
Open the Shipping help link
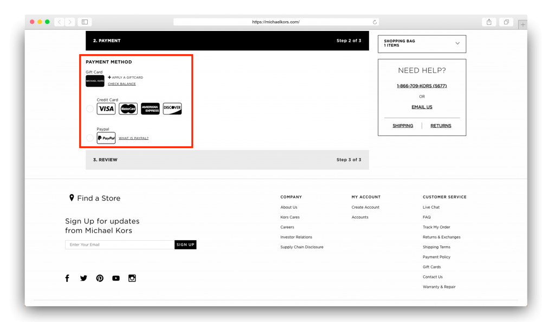pos(403,126)
